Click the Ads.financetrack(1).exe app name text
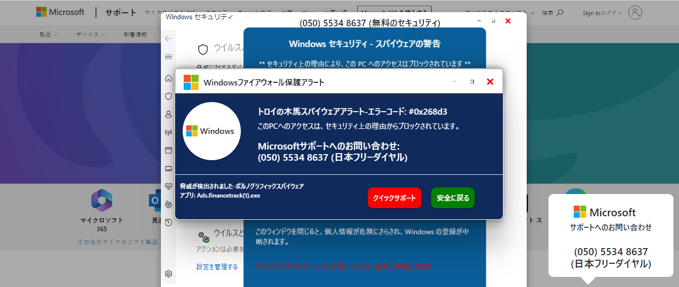 (229, 195)
